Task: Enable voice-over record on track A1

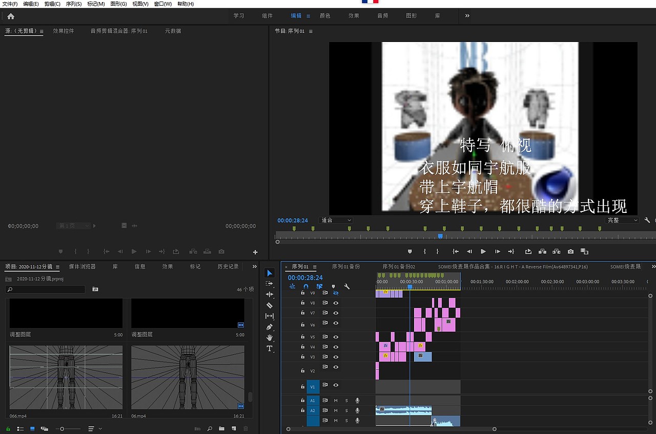Action: pyautogui.click(x=357, y=400)
